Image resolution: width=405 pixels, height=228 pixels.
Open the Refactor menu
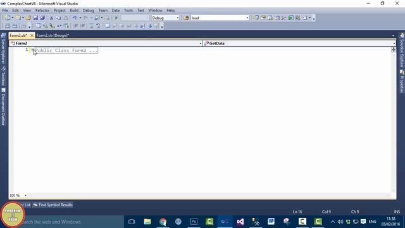[x=42, y=10]
